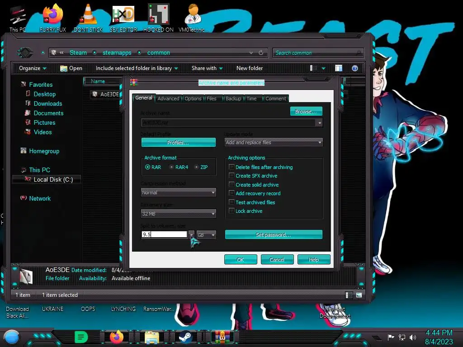The width and height of the screenshot is (463, 347).
Task: Click the Explorer back navigation button
Action: 25,52
